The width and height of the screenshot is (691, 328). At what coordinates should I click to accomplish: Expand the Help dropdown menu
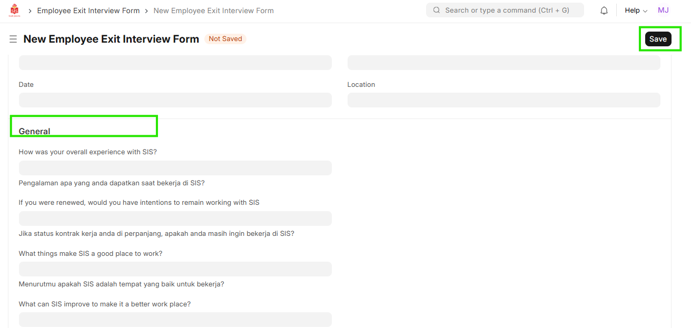[636, 11]
